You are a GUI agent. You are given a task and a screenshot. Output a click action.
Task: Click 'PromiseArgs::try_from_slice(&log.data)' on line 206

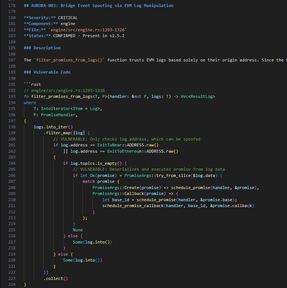(x=171, y=175)
